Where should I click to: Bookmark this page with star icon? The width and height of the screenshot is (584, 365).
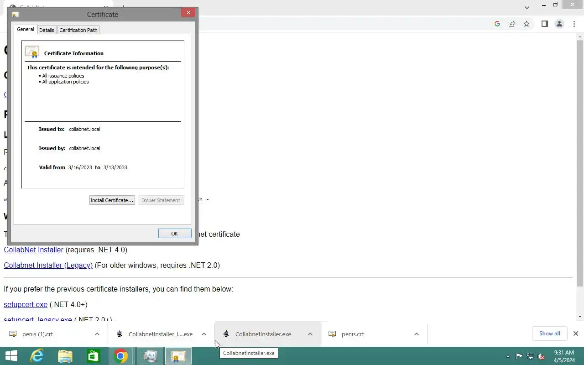[527, 24]
